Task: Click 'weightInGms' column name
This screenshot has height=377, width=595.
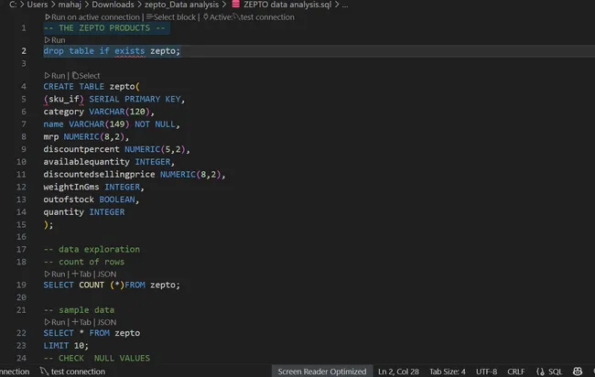Action: pyautogui.click(x=71, y=187)
